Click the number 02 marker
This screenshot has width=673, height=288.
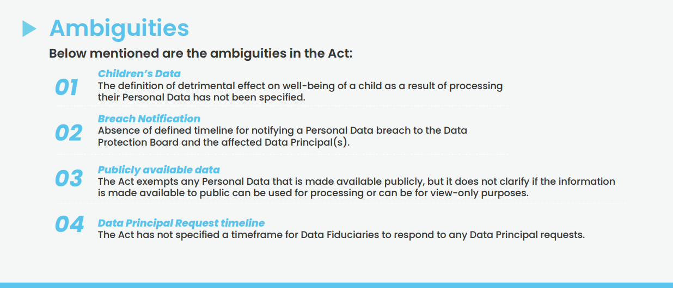coord(69,133)
